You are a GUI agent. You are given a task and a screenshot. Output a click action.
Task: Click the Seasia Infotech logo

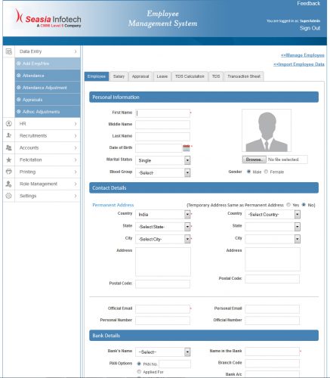click(48, 18)
